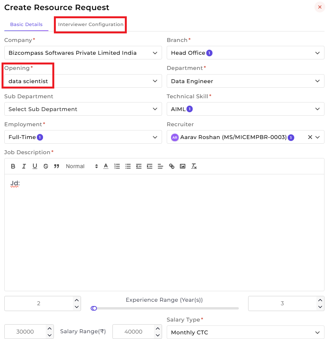Increase the minimum experience years value
Screen dimensions: 328x339
point(77,300)
